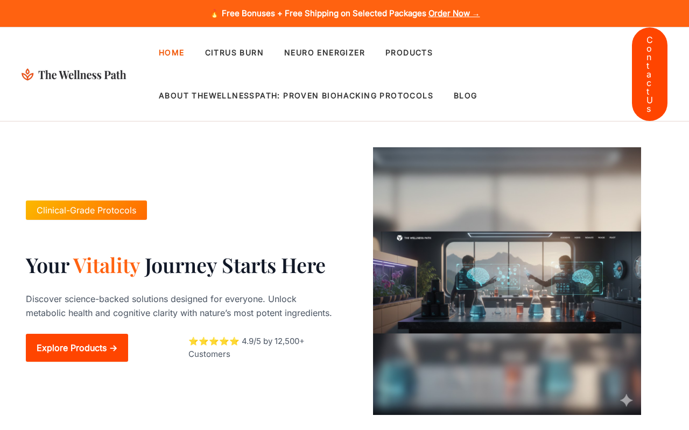689x430 pixels.
Task: Open the Home menu item
Action: [x=172, y=53]
